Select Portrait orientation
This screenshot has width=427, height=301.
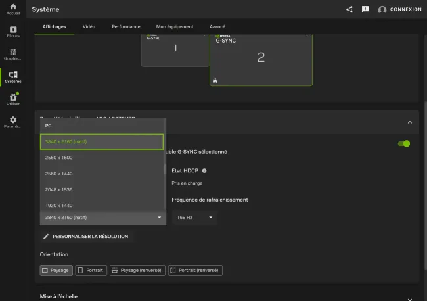click(91, 271)
